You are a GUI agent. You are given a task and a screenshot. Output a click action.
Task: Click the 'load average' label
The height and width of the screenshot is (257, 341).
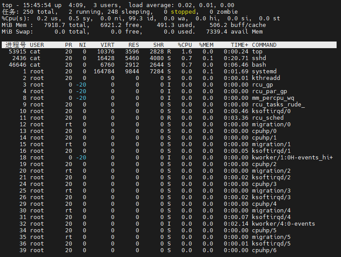[148, 5]
